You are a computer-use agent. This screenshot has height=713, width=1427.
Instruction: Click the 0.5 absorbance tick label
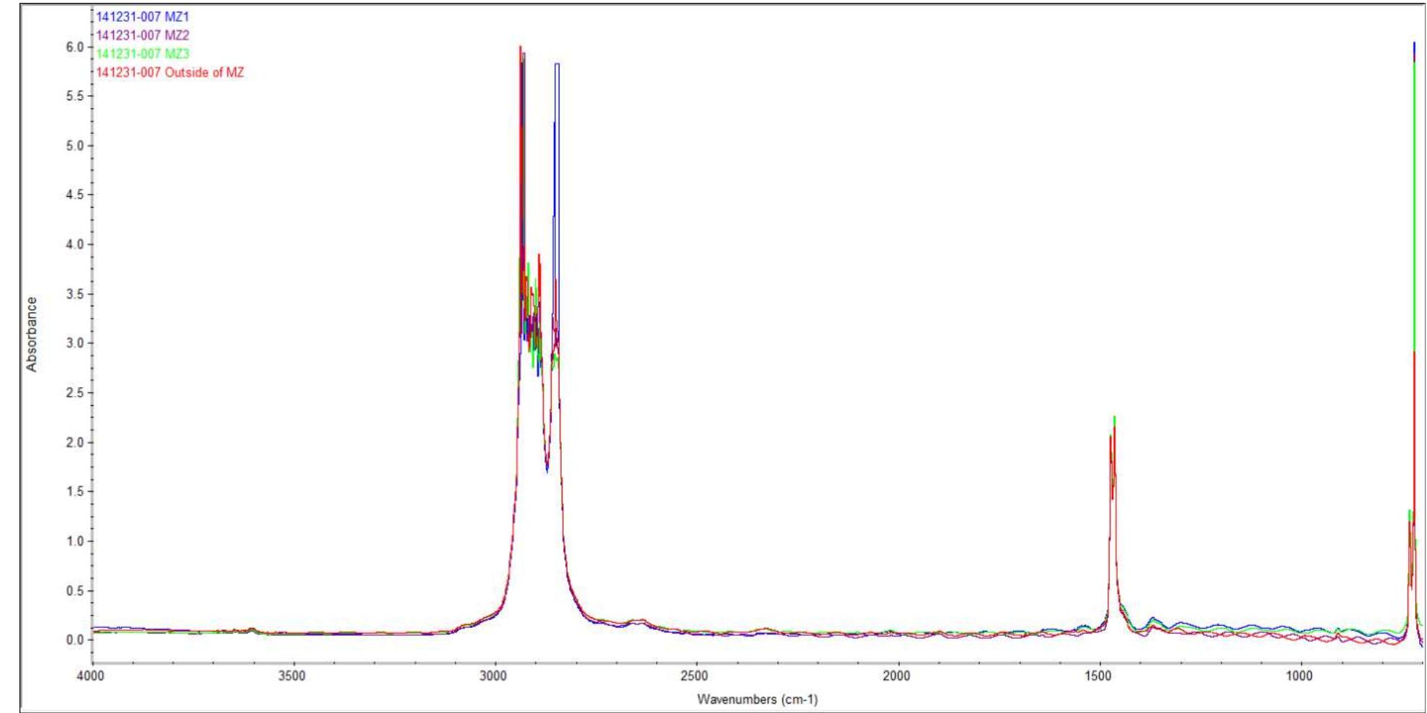(75, 590)
